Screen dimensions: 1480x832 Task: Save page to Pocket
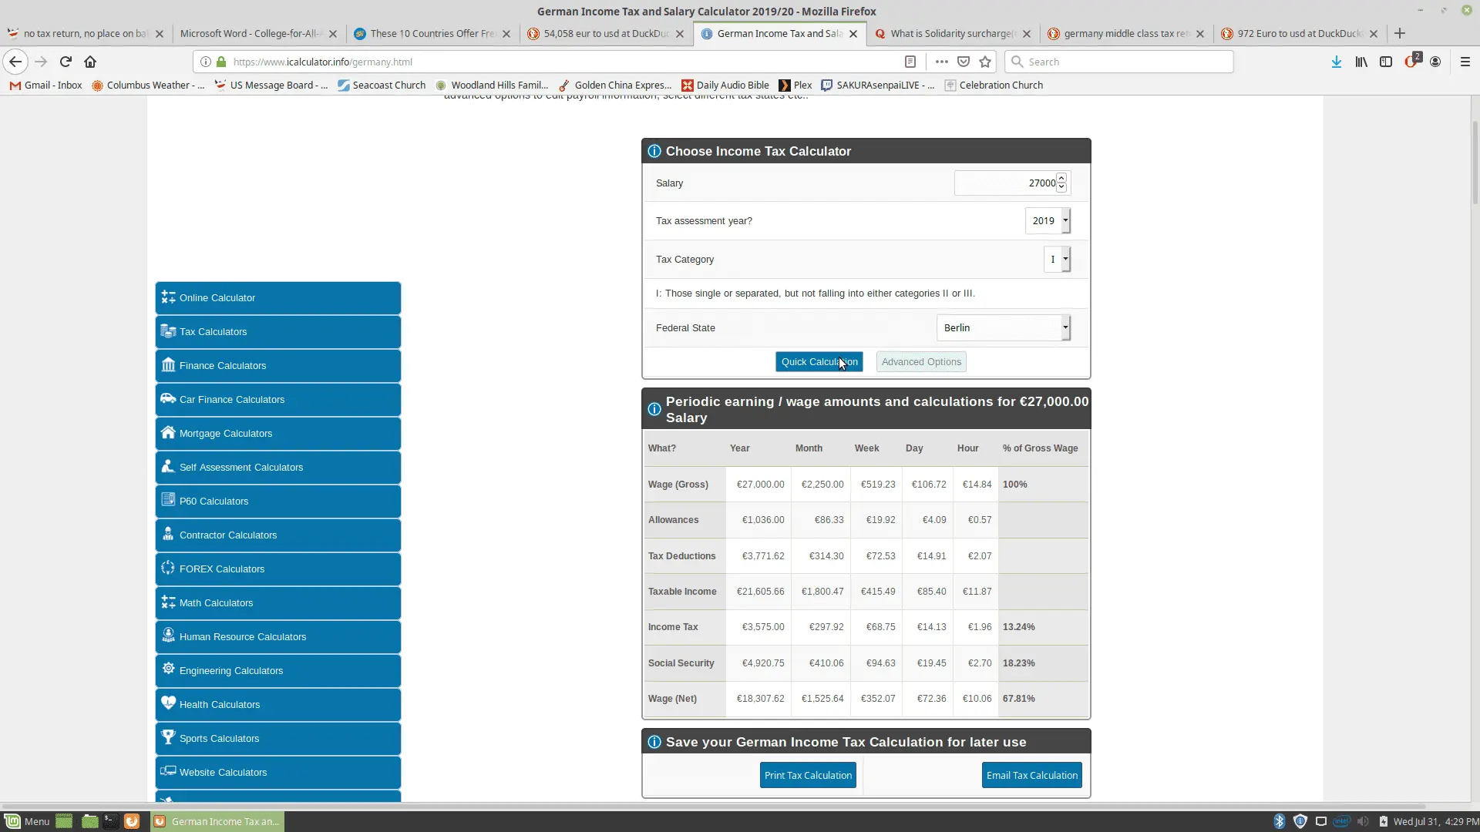coord(964,62)
